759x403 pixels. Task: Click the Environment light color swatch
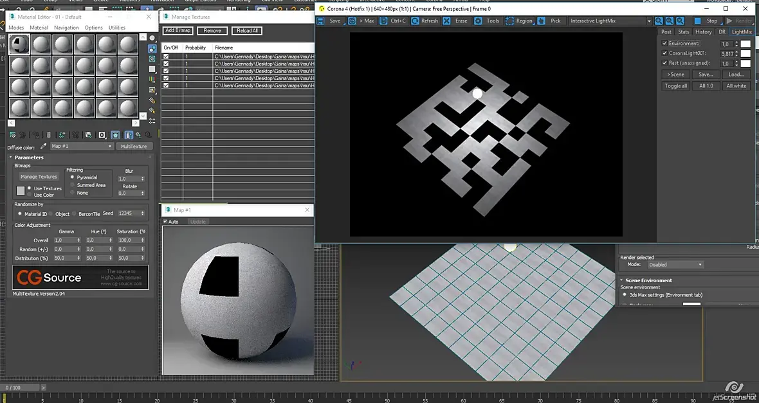pos(745,44)
